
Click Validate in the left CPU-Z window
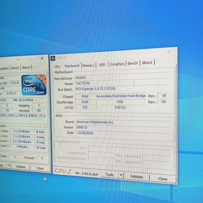(21, 167)
